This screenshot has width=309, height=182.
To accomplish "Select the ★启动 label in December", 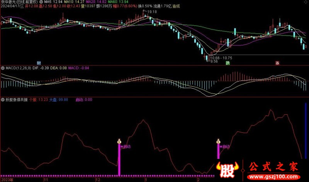I will (126, 147).
